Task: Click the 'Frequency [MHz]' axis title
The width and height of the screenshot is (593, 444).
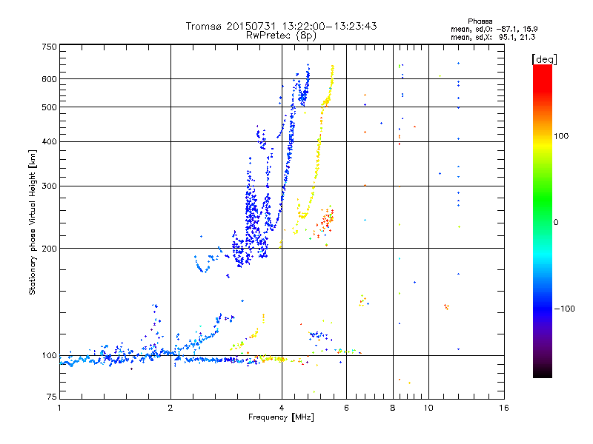Action: [281, 417]
